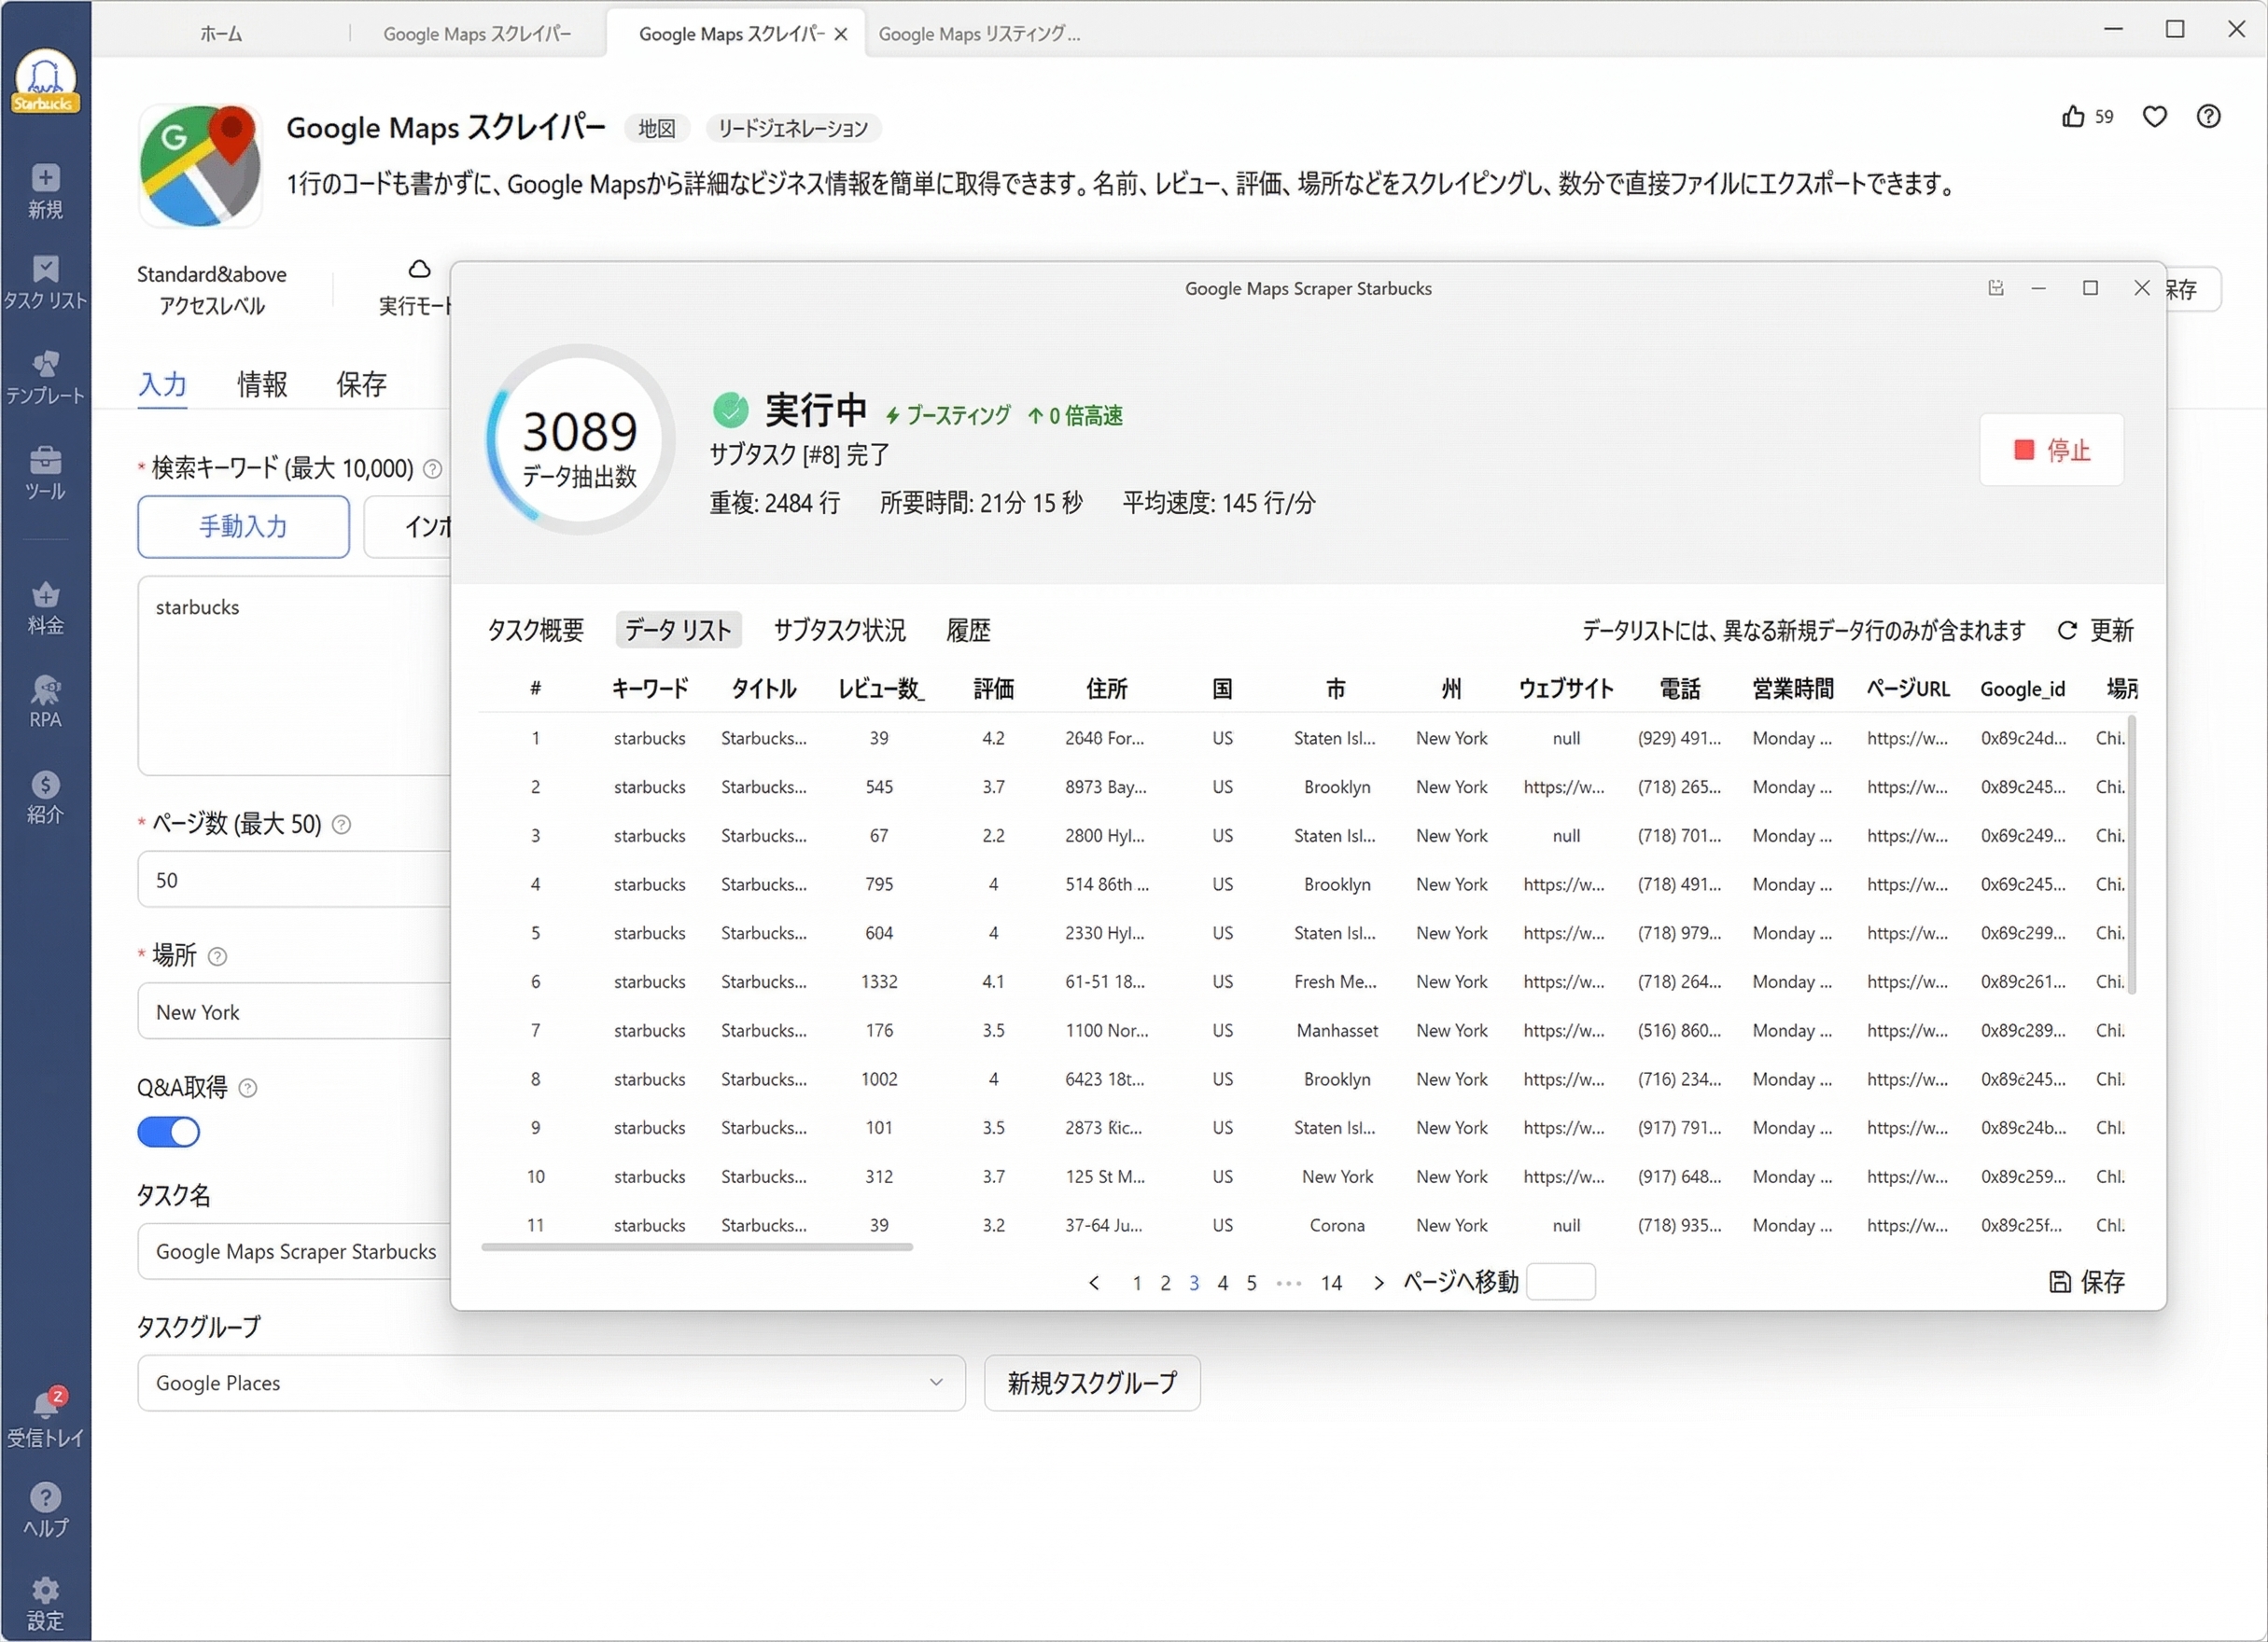Switch to the 情報 tab
This screenshot has height=1642, width=2268.
[x=261, y=383]
